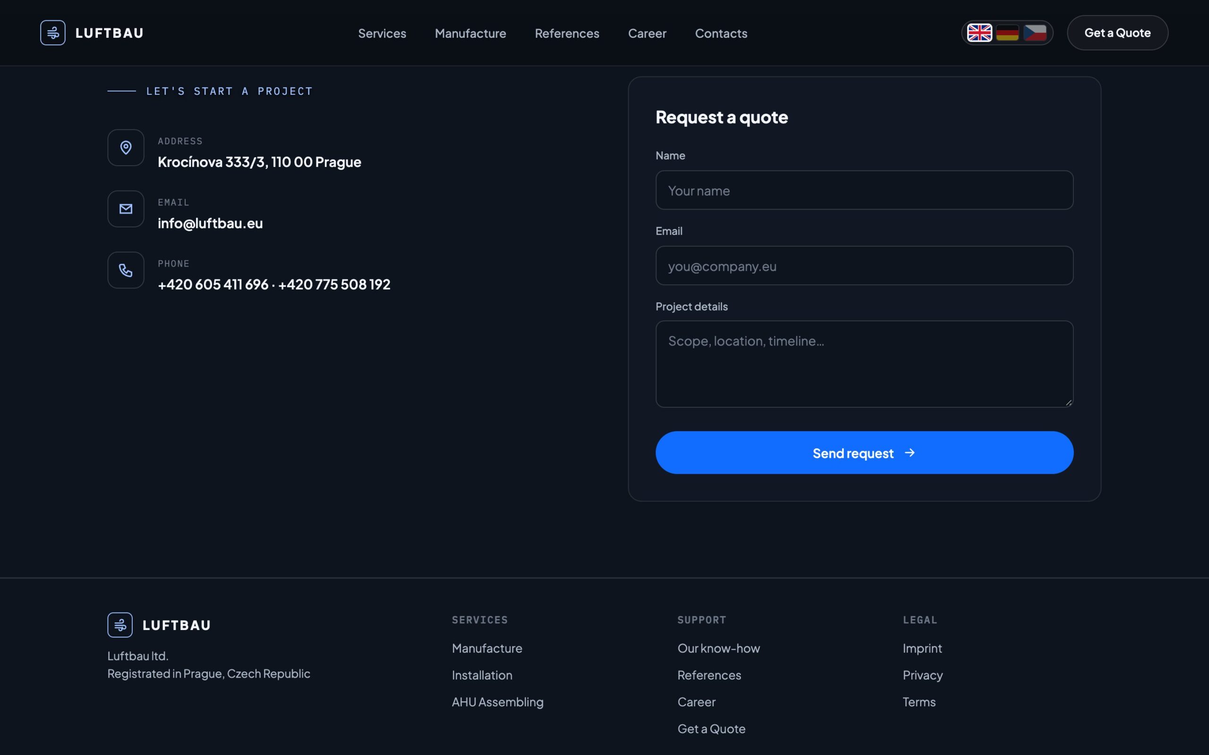1209x755 pixels.
Task: Click Registrated in Prague, Czech Republic text
Action: (x=209, y=674)
